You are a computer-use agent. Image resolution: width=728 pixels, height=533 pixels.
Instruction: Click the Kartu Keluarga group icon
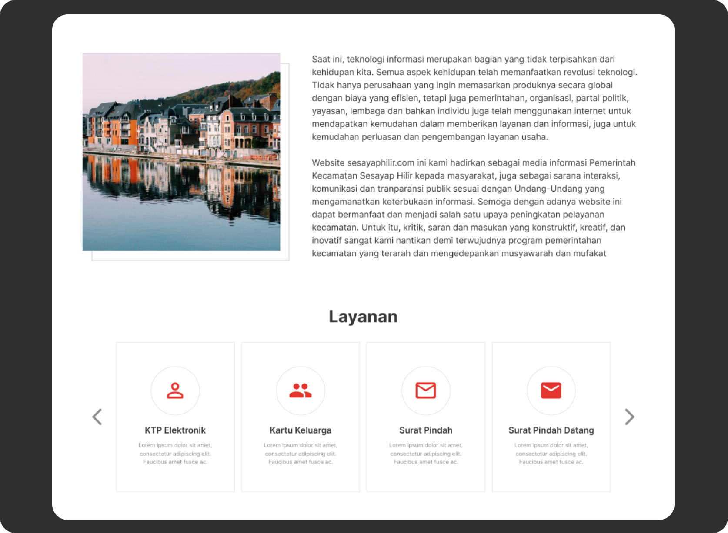click(301, 391)
